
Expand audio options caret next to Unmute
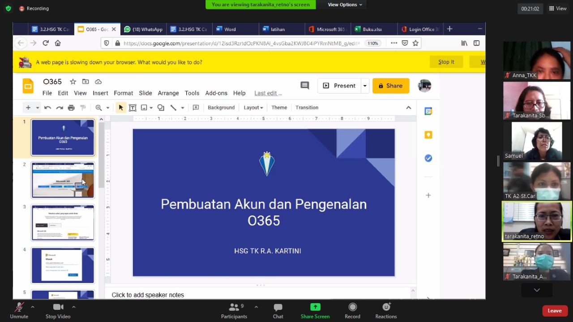point(32,307)
